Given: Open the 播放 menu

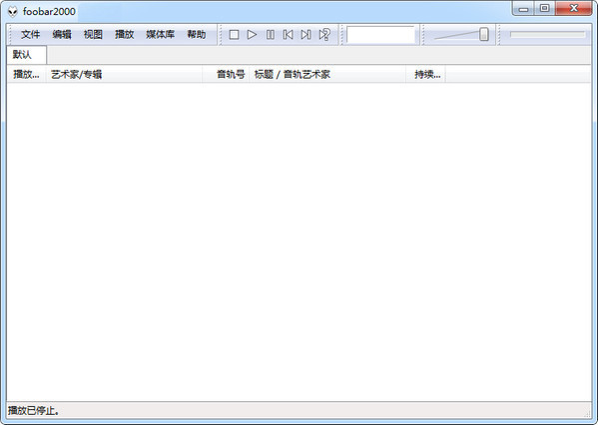Looking at the screenshot, I should click(125, 35).
